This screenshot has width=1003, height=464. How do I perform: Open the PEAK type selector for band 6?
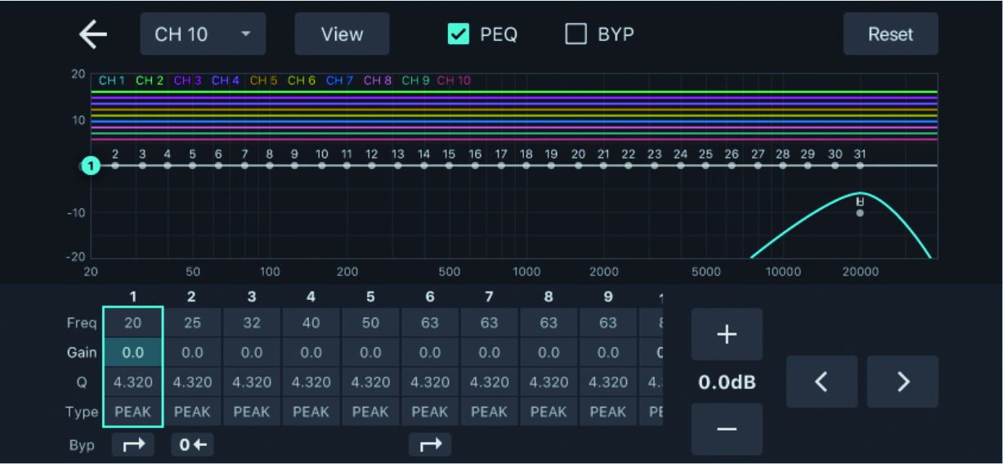(430, 412)
